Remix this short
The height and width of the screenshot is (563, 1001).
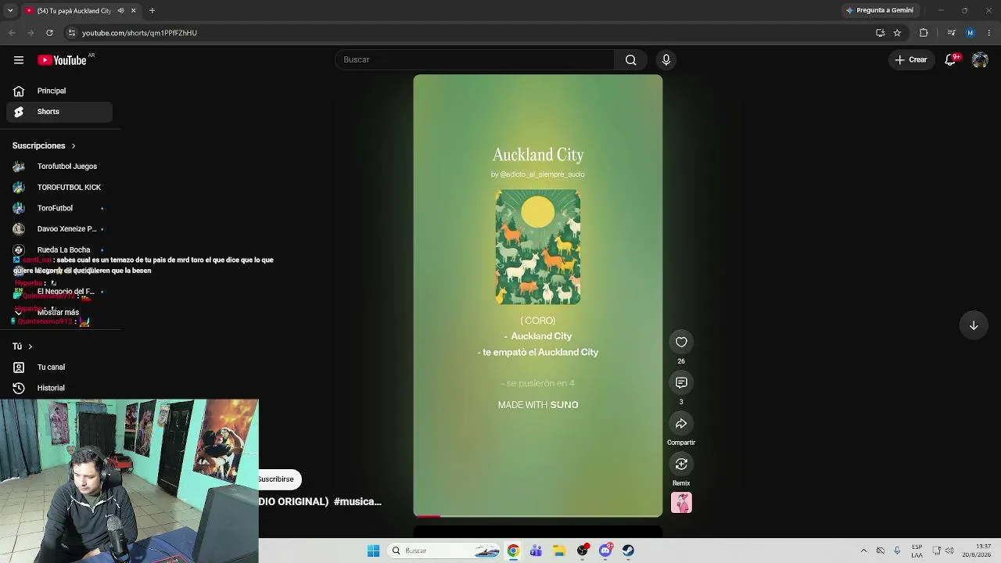click(x=681, y=464)
